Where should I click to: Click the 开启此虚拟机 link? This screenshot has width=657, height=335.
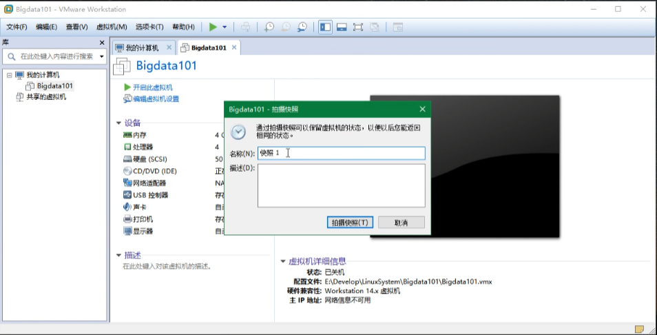coord(152,88)
